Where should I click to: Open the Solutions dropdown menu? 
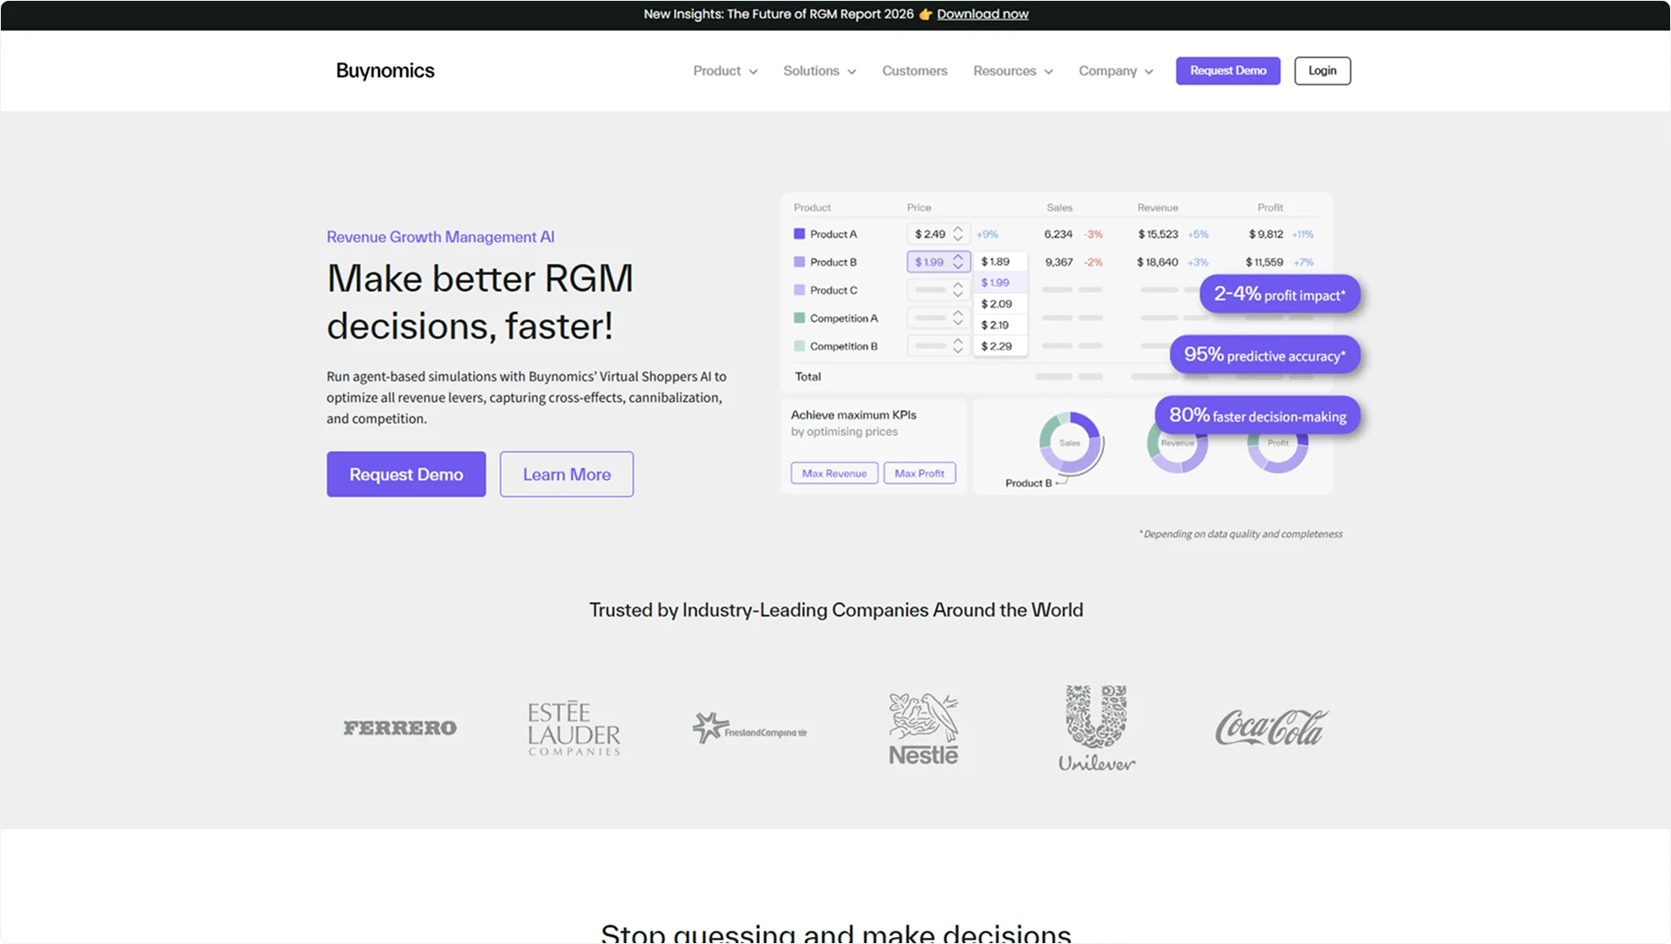(819, 70)
